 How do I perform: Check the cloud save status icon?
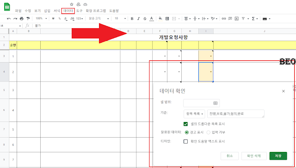[85, 4]
